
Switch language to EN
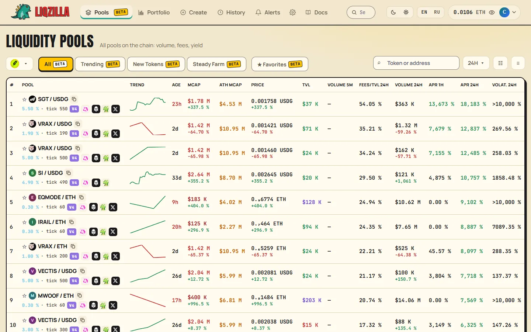(424, 12)
